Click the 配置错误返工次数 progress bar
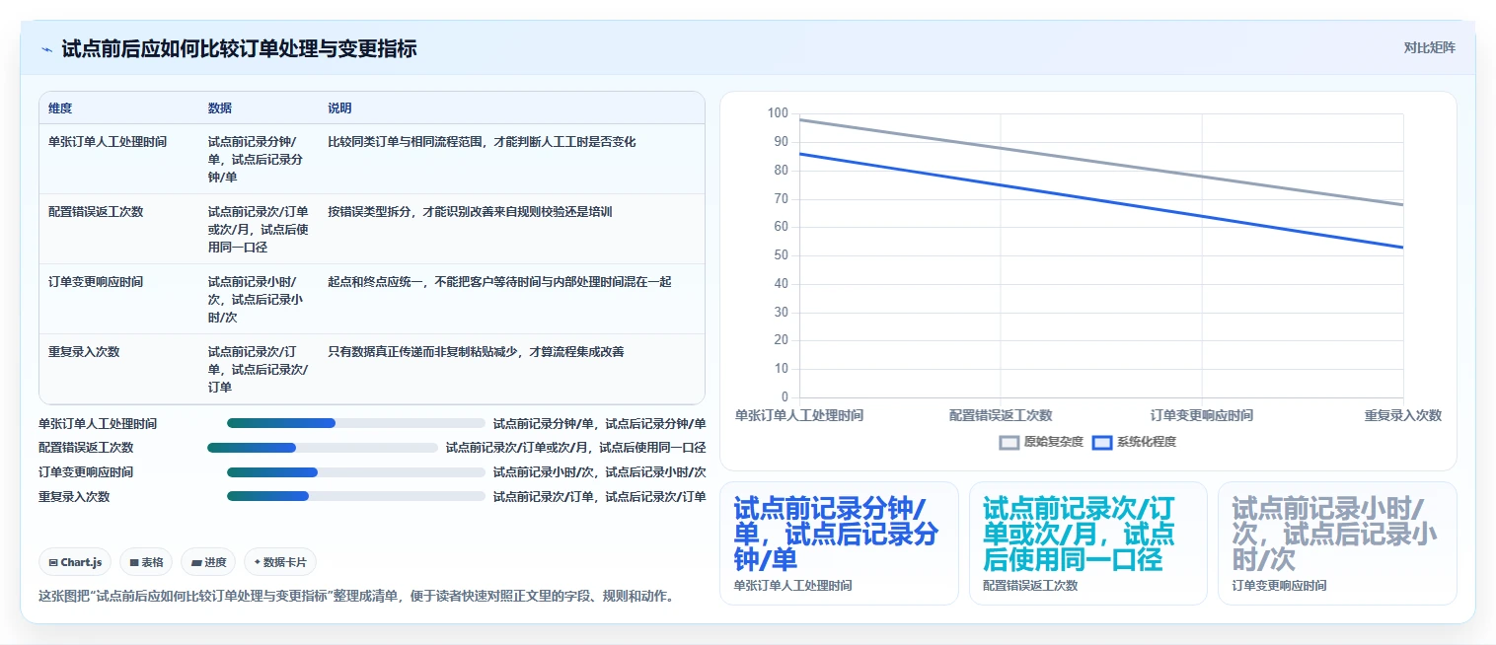The width and height of the screenshot is (1496, 645). (323, 448)
